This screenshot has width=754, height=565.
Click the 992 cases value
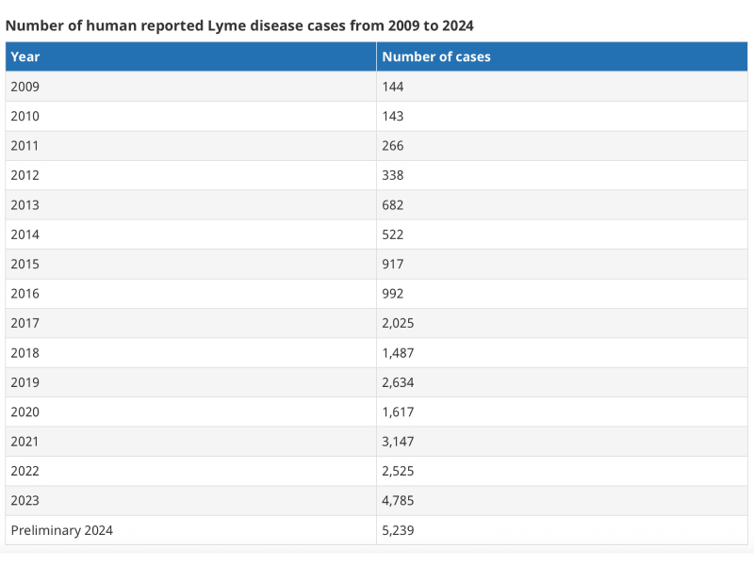(x=393, y=293)
